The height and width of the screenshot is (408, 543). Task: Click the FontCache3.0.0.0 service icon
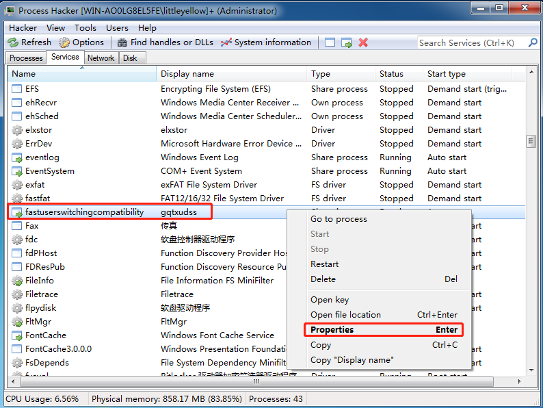pos(17,349)
